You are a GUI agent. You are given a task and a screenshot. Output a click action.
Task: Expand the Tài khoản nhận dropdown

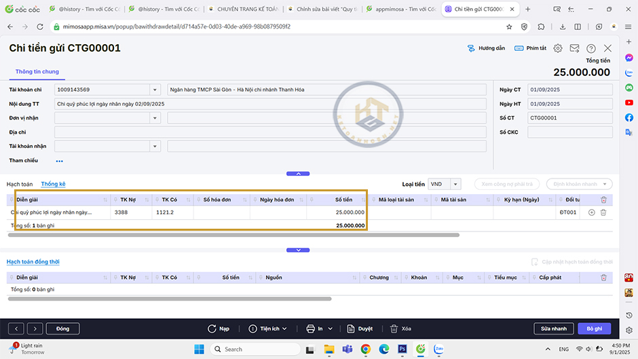[155, 147]
